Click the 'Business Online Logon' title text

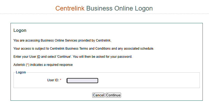pos(119,8)
